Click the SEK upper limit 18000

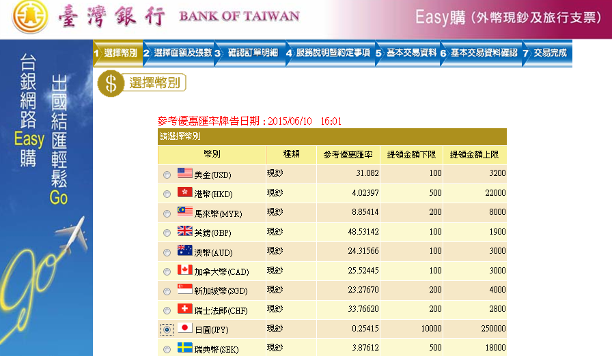point(495,347)
